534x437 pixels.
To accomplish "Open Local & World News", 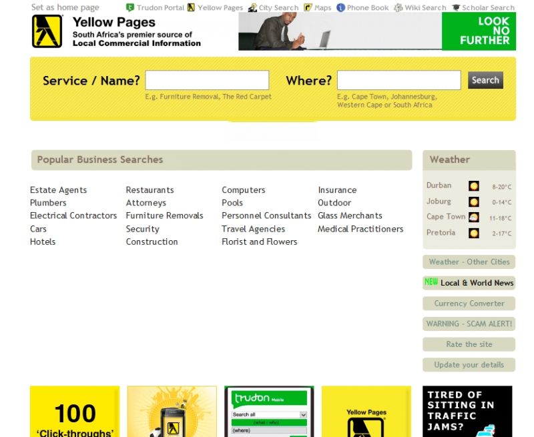I will [x=469, y=283].
